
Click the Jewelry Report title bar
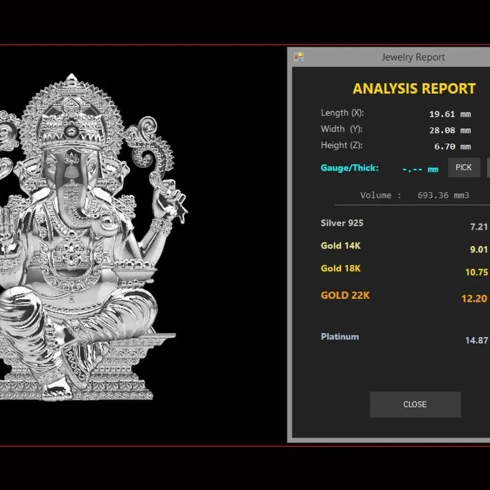[388, 57]
